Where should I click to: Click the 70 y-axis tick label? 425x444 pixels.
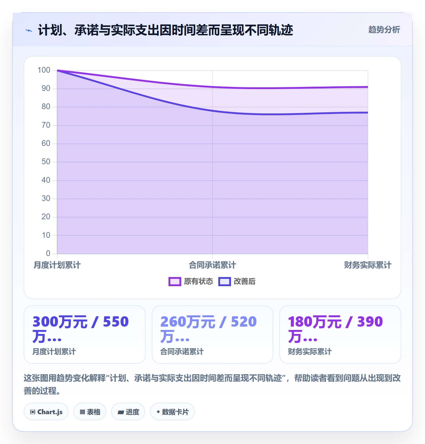(x=46, y=125)
